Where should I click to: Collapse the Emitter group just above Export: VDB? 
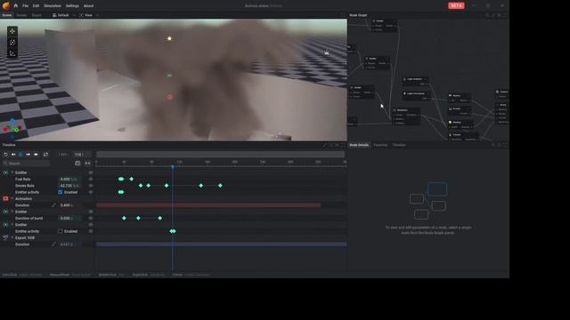pyautogui.click(x=12, y=225)
